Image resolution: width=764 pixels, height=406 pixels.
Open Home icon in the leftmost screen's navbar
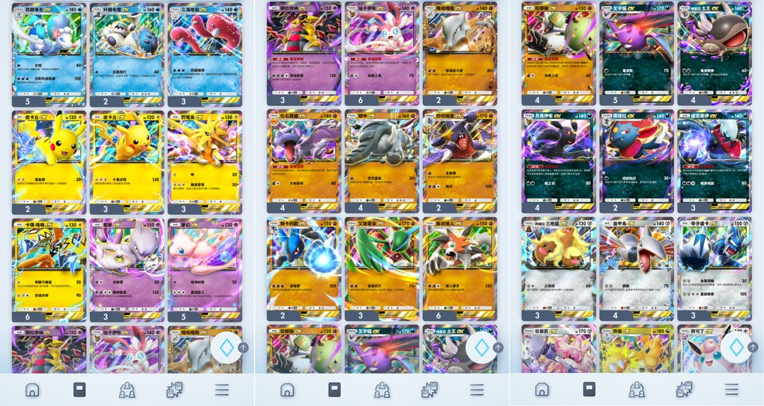click(32, 389)
